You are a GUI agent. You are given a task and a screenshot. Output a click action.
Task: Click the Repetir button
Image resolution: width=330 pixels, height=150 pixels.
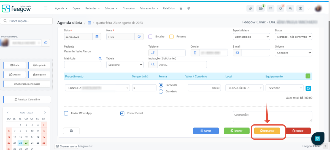click(x=236, y=131)
